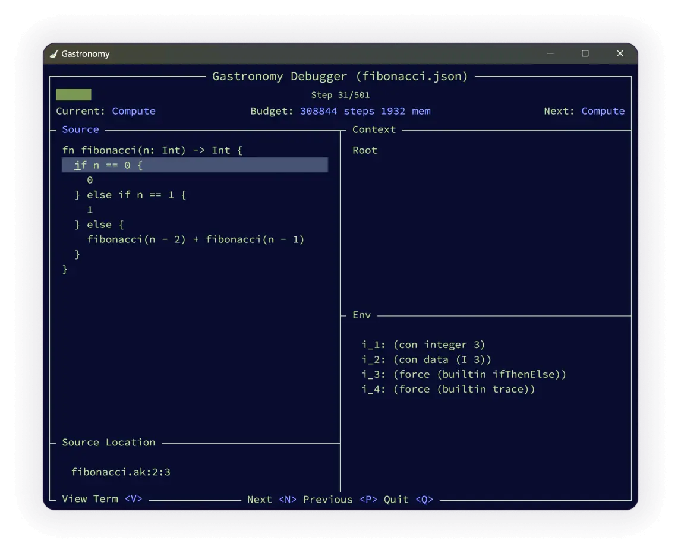The width and height of the screenshot is (681, 553).
Task: Click env entry 'i_2: (con data (I 3))'
Action: click(426, 359)
